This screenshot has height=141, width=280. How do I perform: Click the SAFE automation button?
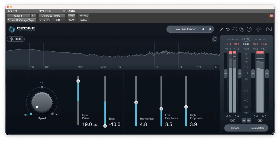coord(71,20)
